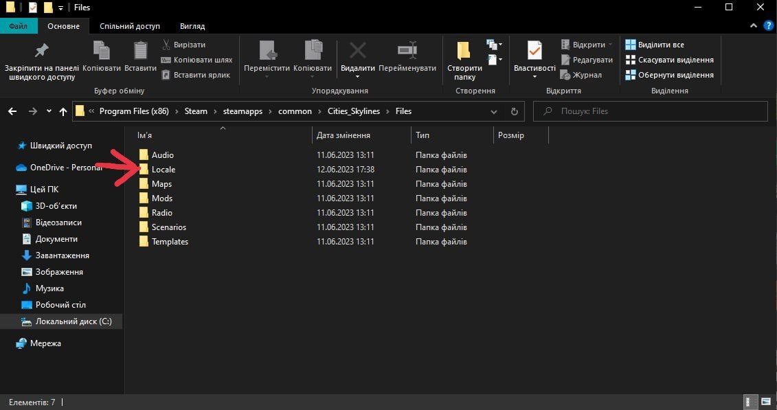Open the Перемістити move-to button

(x=267, y=60)
